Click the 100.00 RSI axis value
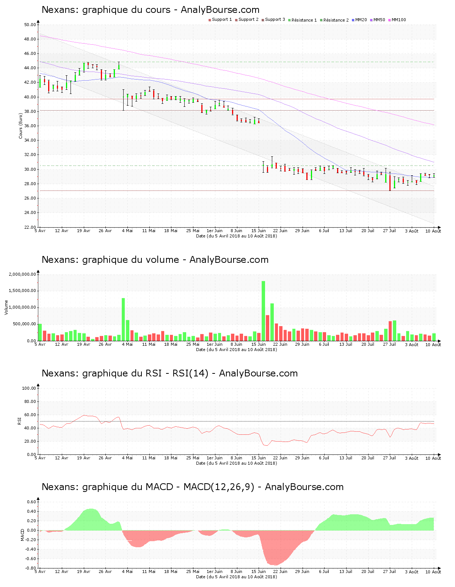This screenshot has width=455, height=587. (29, 388)
